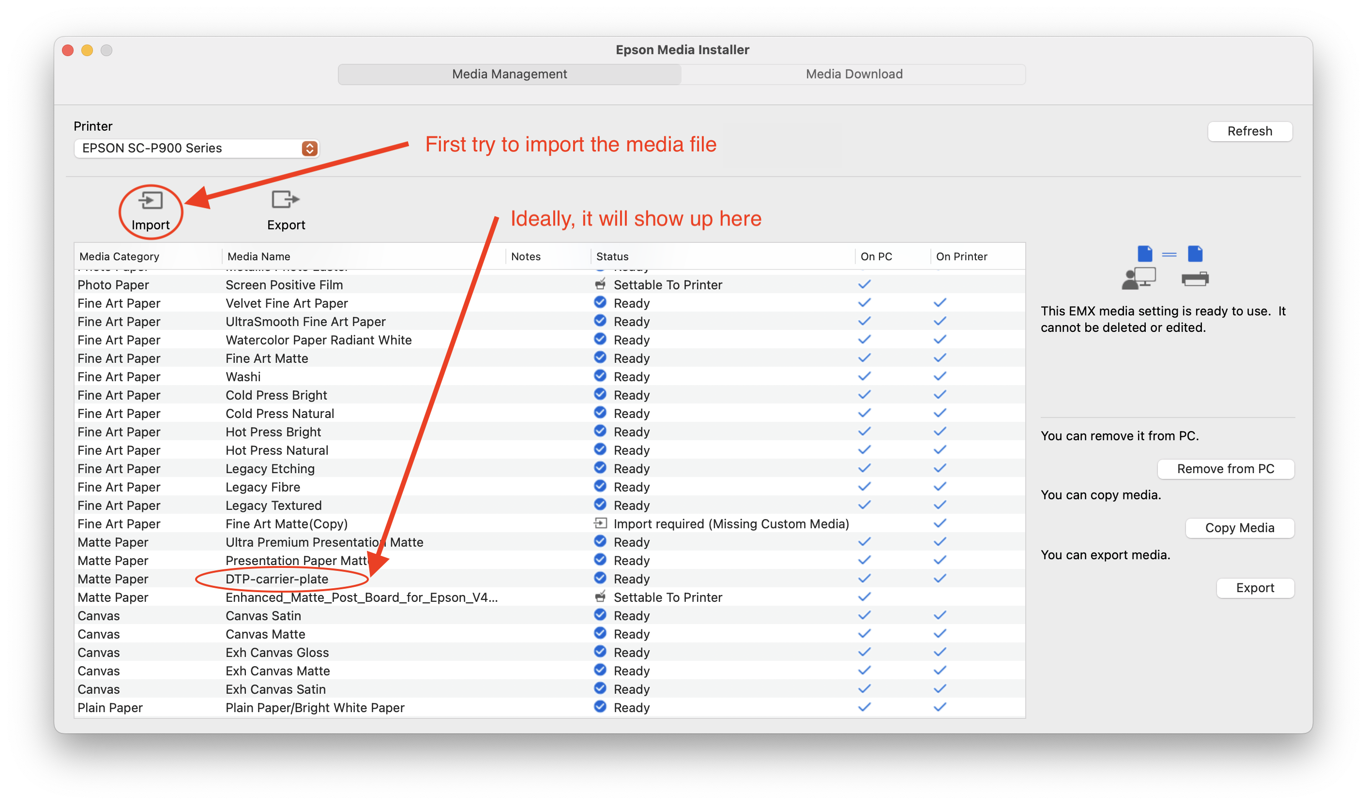This screenshot has height=805, width=1367.
Task: Click the Export button in right panel
Action: [x=1255, y=587]
